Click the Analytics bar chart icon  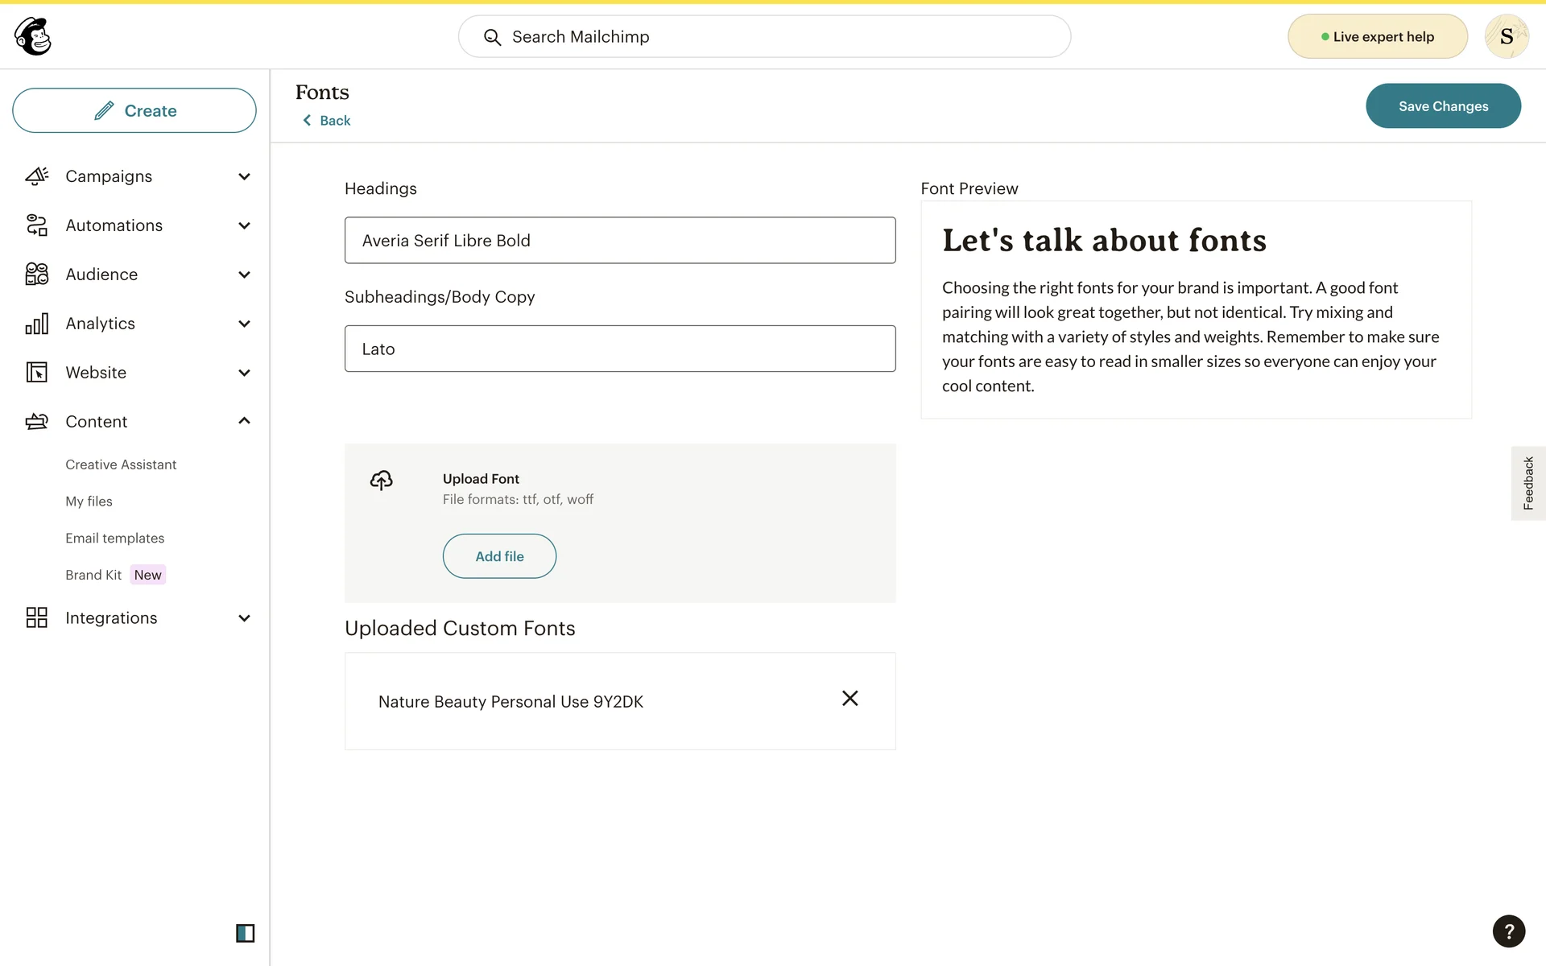coord(37,324)
